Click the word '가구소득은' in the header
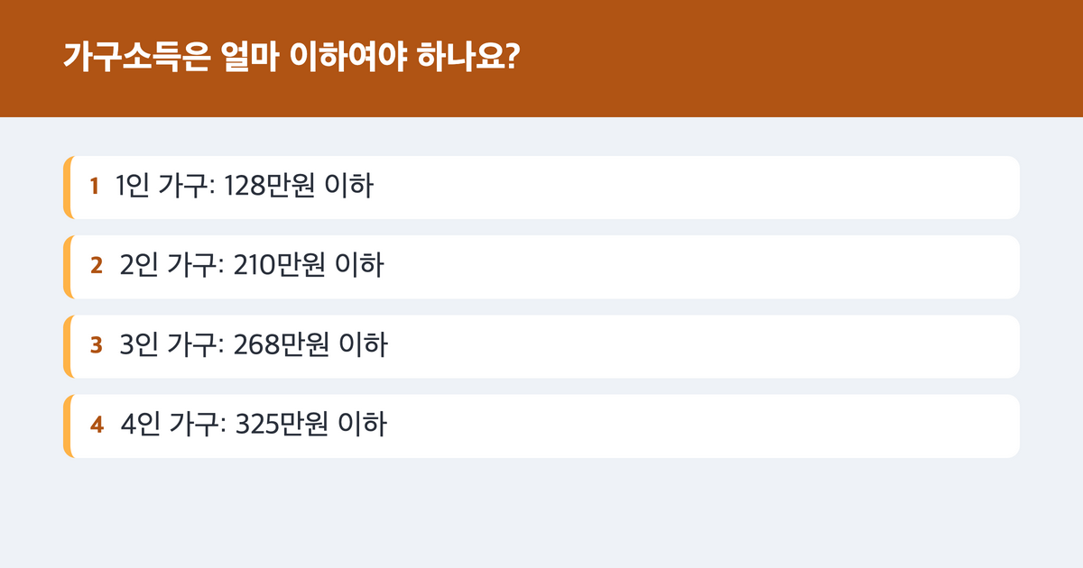Image resolution: width=1083 pixels, height=568 pixels. (134, 58)
